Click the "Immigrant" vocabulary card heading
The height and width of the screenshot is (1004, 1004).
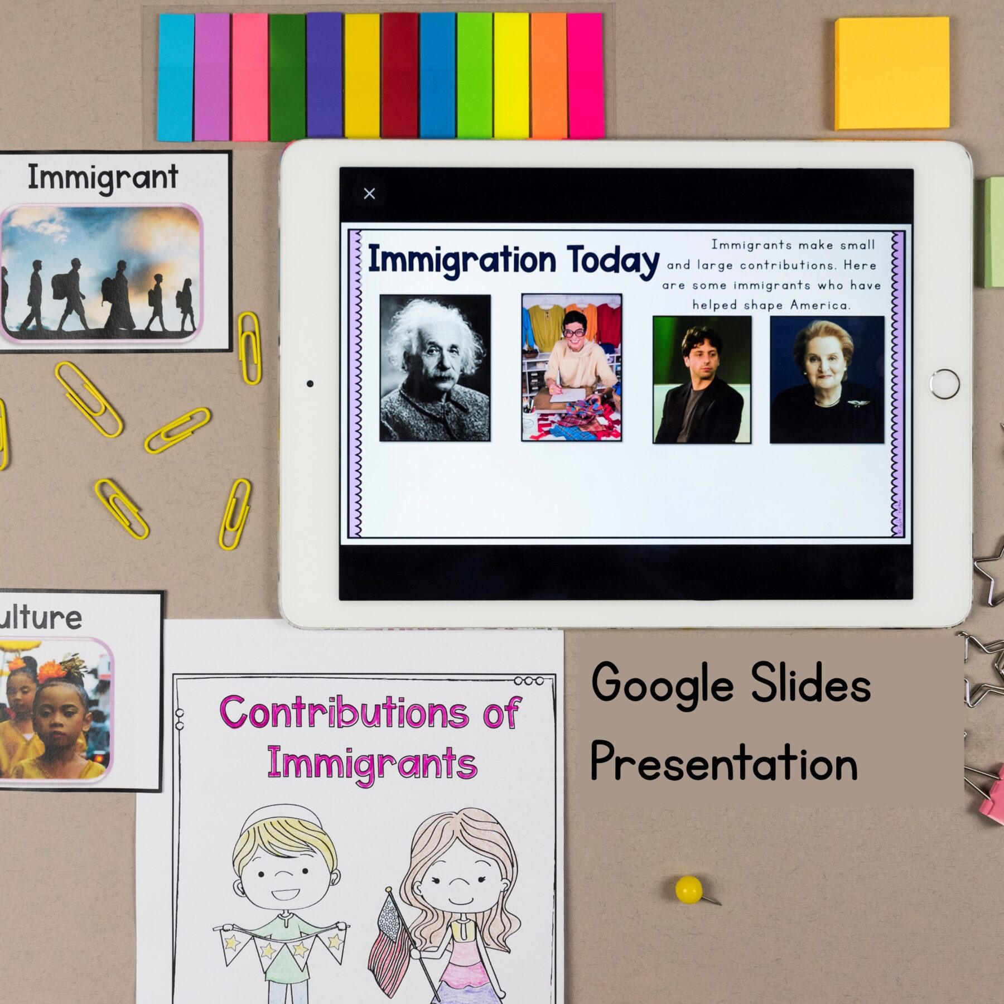pos(103,178)
